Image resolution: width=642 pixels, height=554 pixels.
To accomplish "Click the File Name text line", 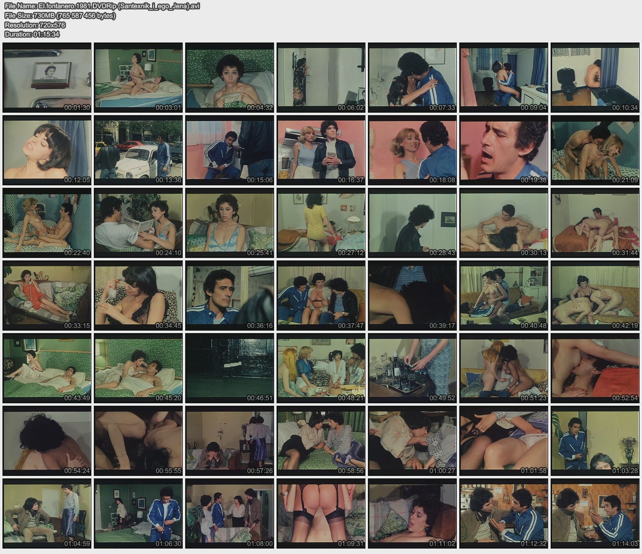I will click(102, 6).
